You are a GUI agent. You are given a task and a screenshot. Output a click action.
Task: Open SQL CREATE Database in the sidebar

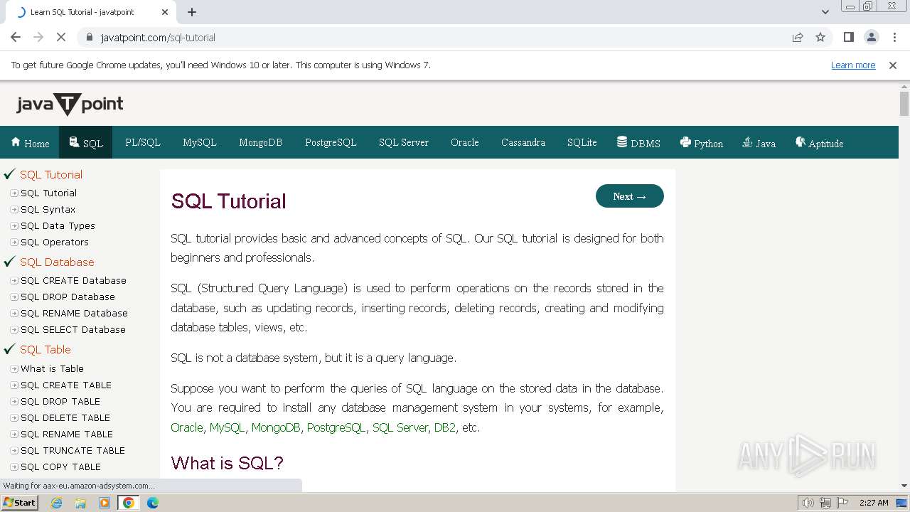point(73,280)
